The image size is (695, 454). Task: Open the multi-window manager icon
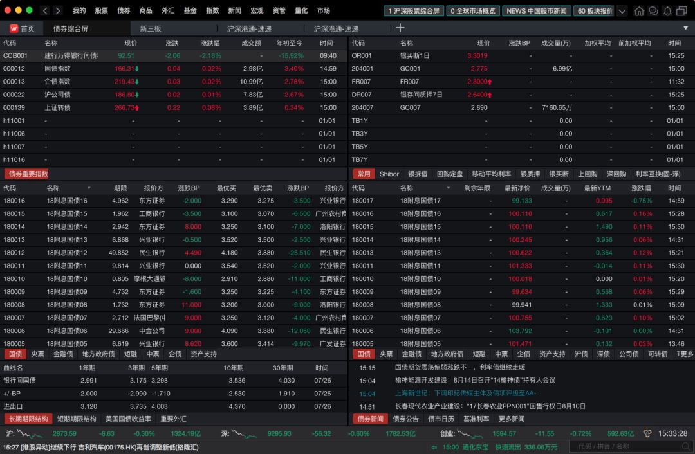tap(681, 11)
